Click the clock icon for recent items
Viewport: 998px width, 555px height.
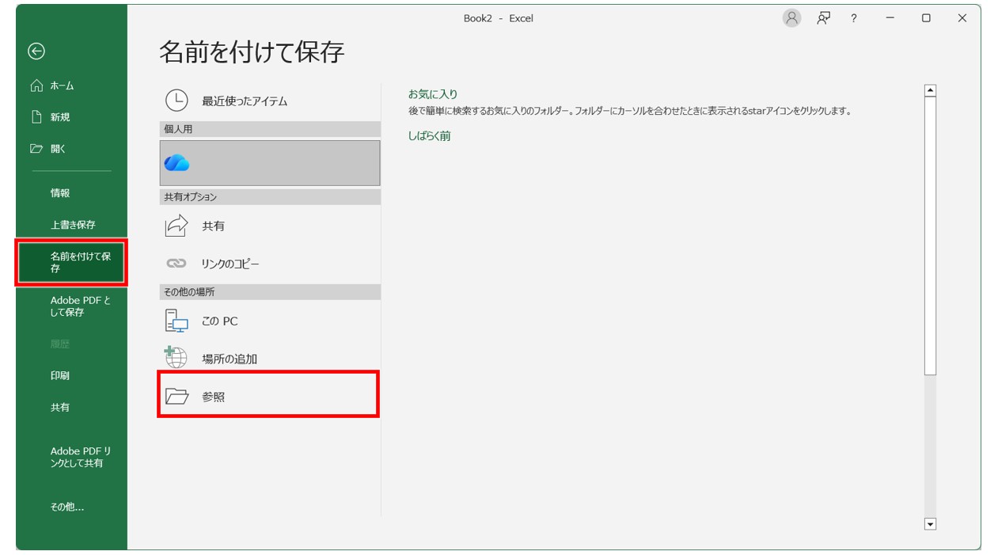(176, 101)
